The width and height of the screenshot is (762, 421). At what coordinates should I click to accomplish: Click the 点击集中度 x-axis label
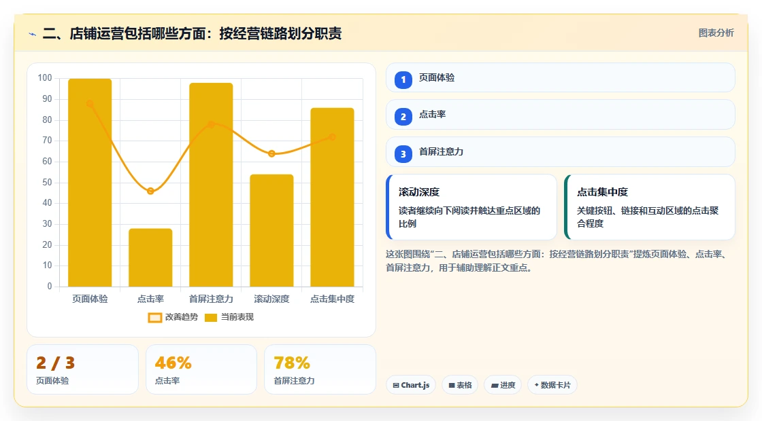[333, 299]
